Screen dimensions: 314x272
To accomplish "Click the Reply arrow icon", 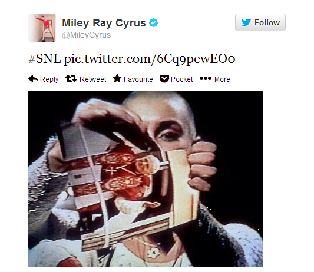I will click(x=33, y=79).
